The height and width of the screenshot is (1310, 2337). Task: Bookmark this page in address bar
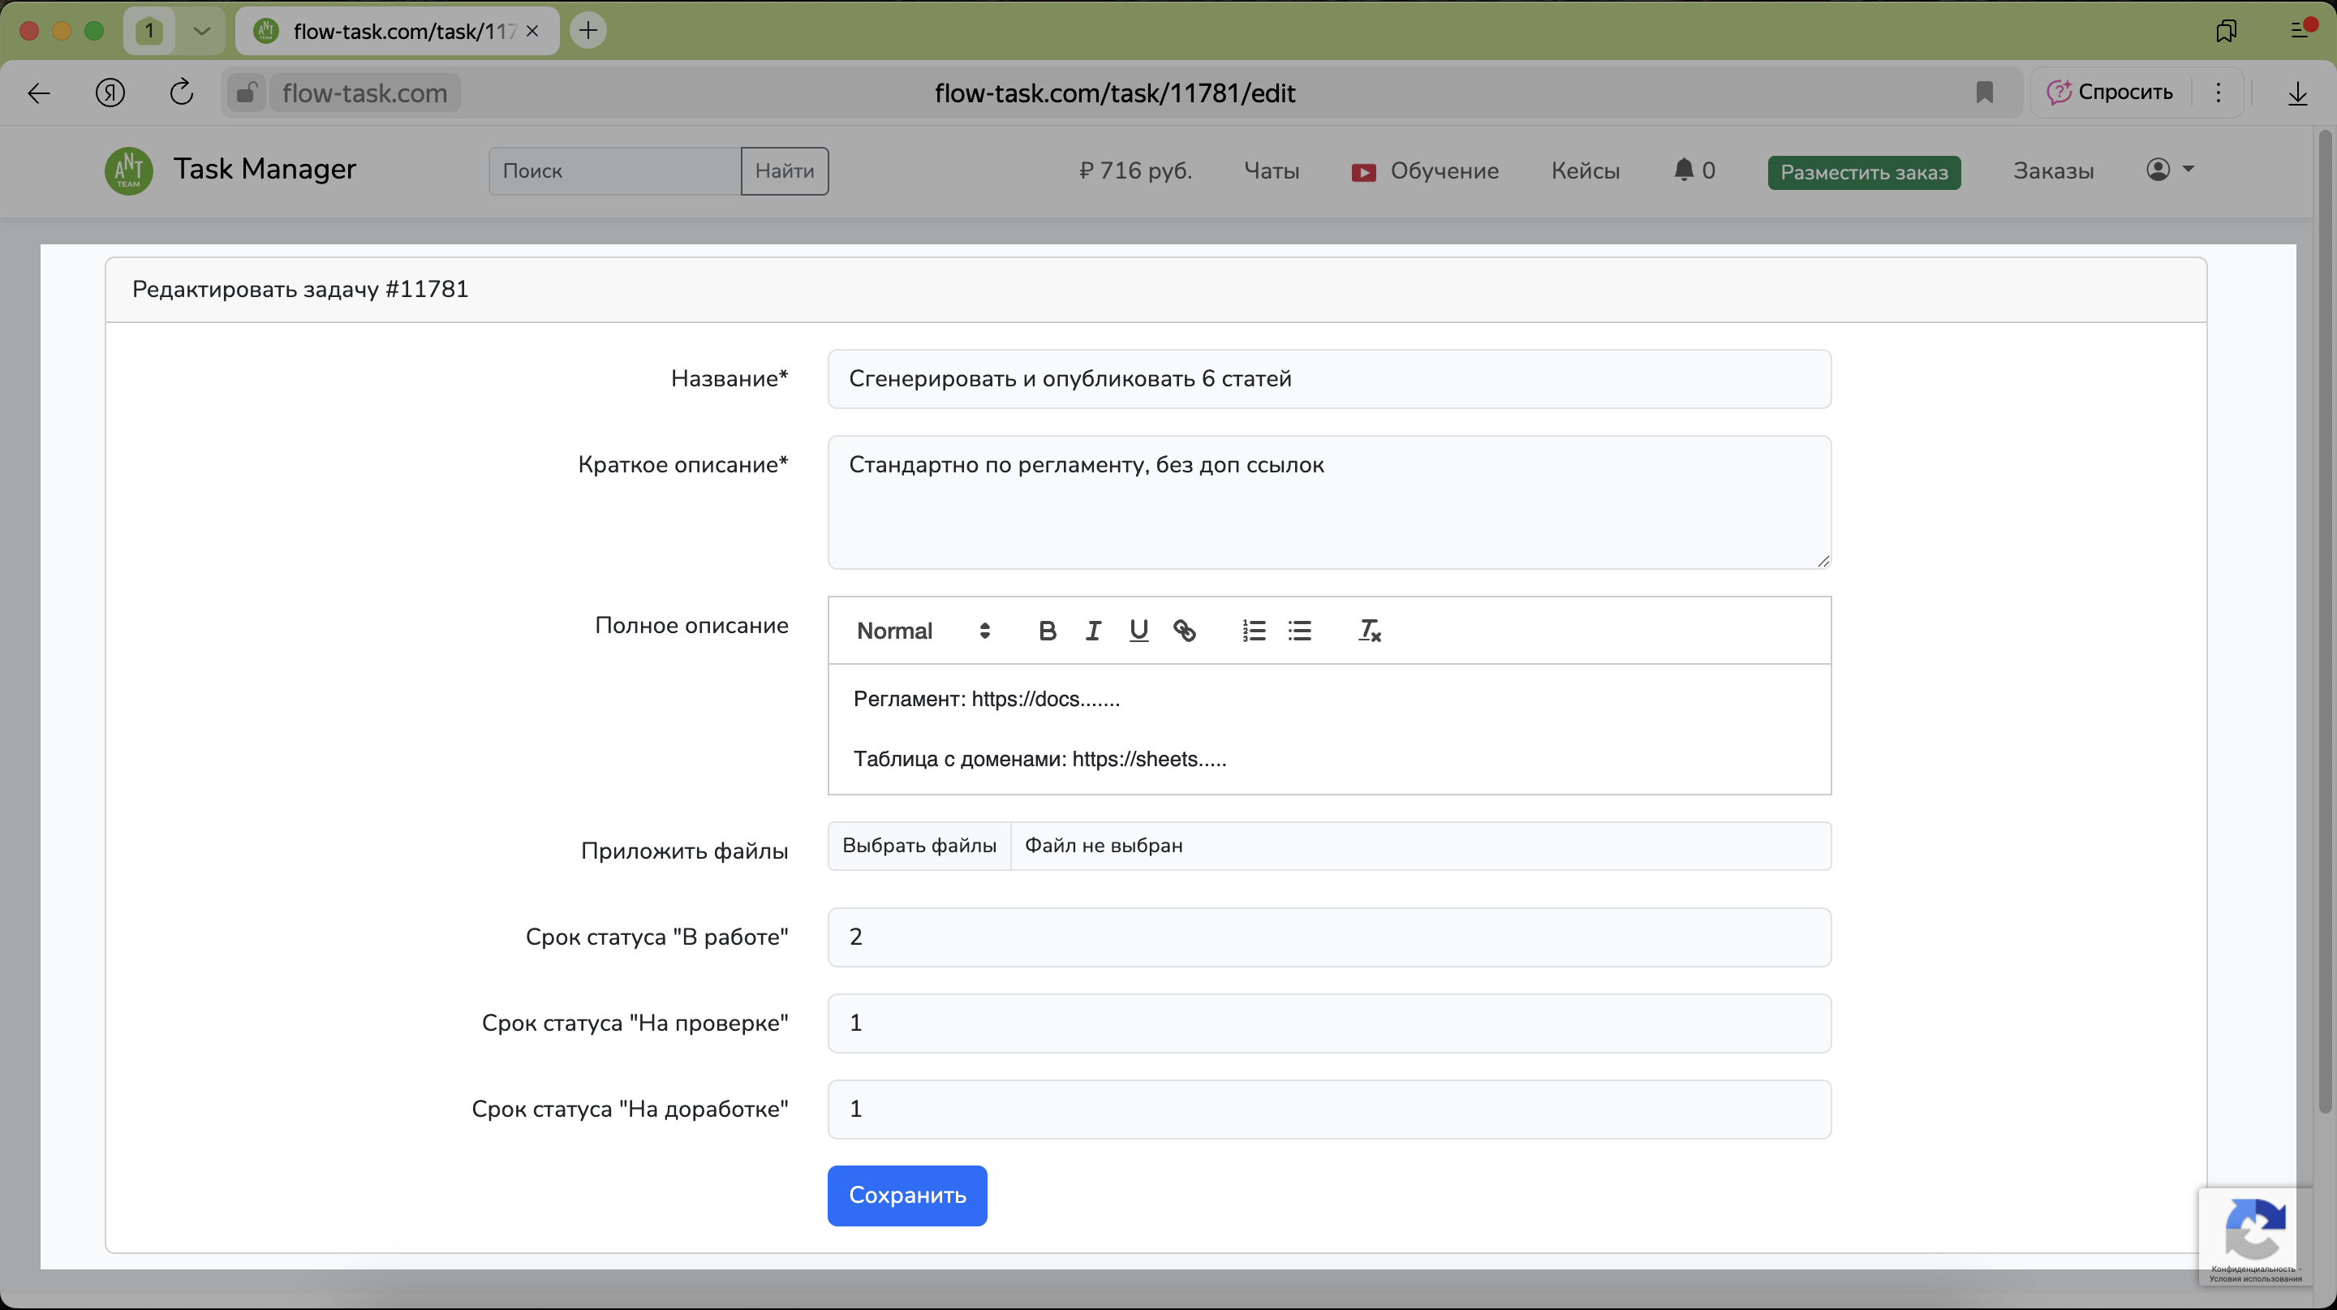(1984, 93)
